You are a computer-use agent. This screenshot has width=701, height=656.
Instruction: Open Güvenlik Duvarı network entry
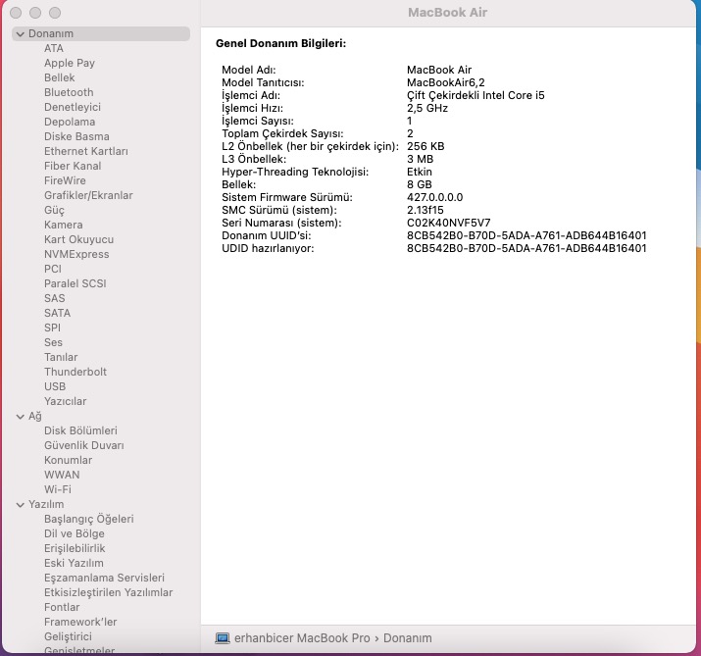pyautogui.click(x=83, y=445)
